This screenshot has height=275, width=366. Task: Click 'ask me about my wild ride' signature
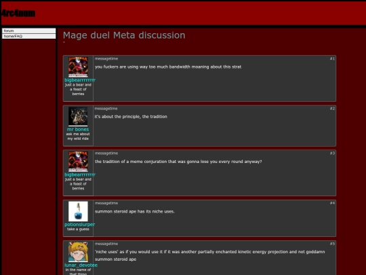[78, 136]
